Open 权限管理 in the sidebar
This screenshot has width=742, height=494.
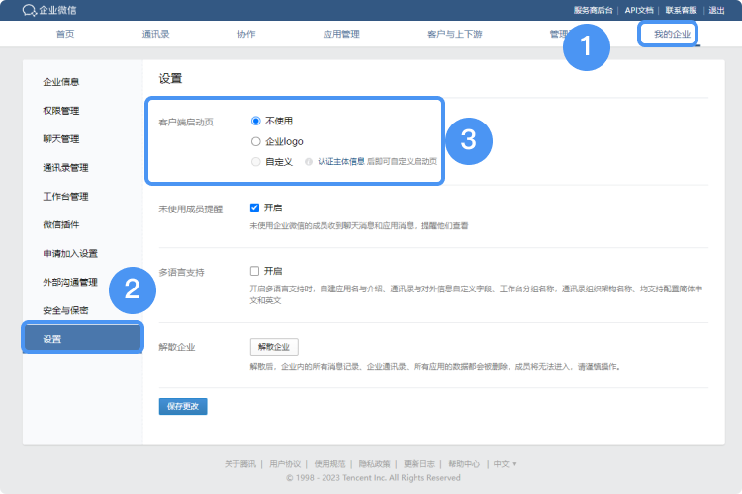point(61,110)
